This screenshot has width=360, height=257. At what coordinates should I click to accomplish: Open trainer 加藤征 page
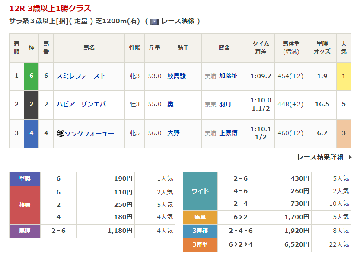(x=228, y=76)
